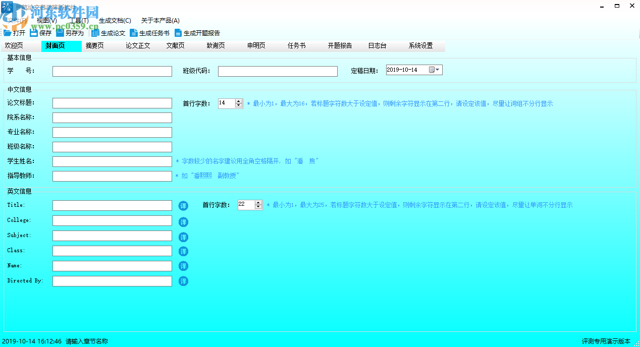Click the 学生姓名 input field
Screen dimensions: 640x347
point(112,161)
